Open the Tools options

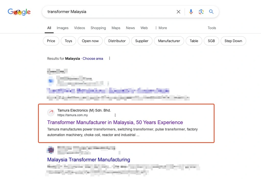[x=212, y=28]
